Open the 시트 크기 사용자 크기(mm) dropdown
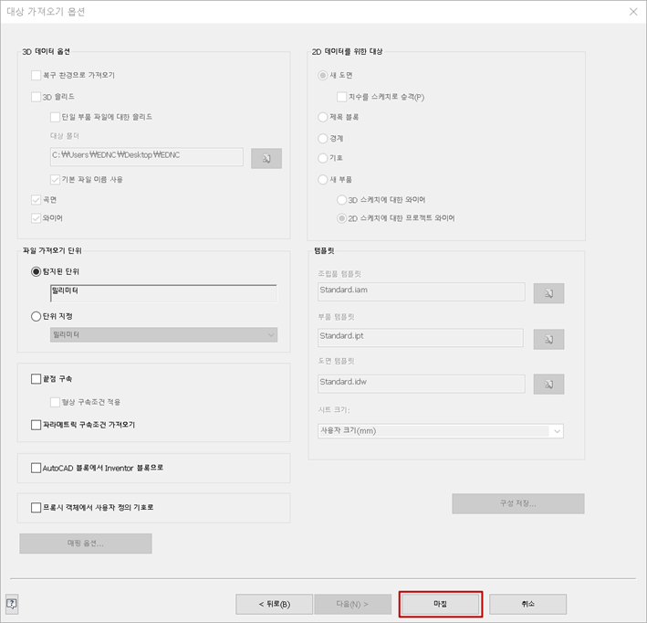The width and height of the screenshot is (647, 623). tap(441, 431)
